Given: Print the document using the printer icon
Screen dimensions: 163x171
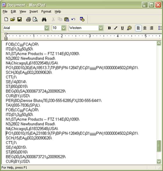Looking at the screenshot, I should pyautogui.click(x=29, y=19).
